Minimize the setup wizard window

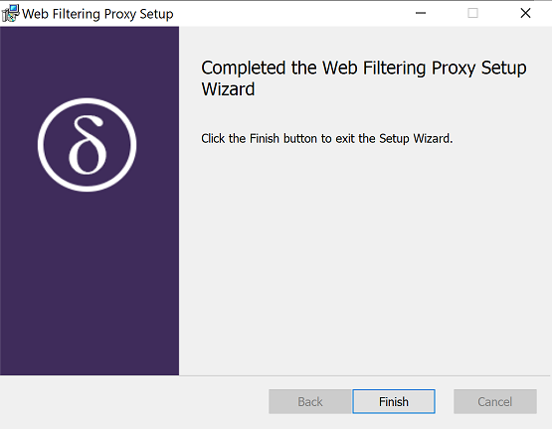point(421,13)
